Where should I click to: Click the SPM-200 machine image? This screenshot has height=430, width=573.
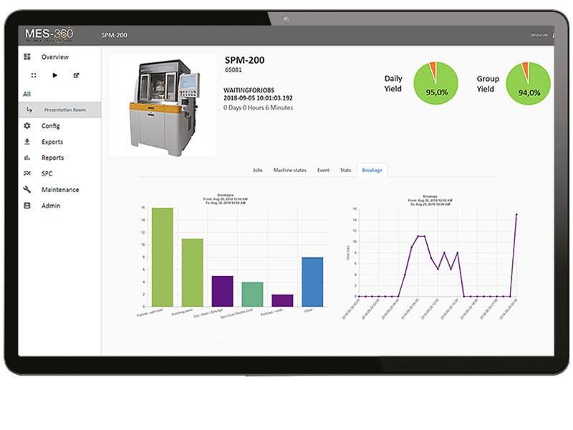tap(163, 104)
